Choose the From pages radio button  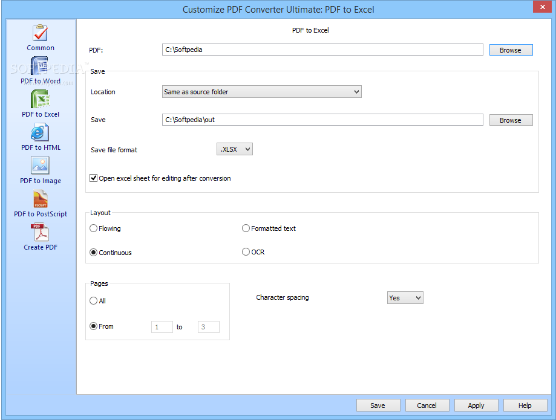coord(94,326)
